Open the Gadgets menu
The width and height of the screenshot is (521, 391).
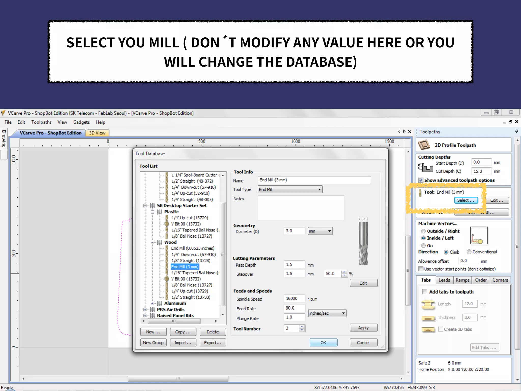(x=81, y=122)
